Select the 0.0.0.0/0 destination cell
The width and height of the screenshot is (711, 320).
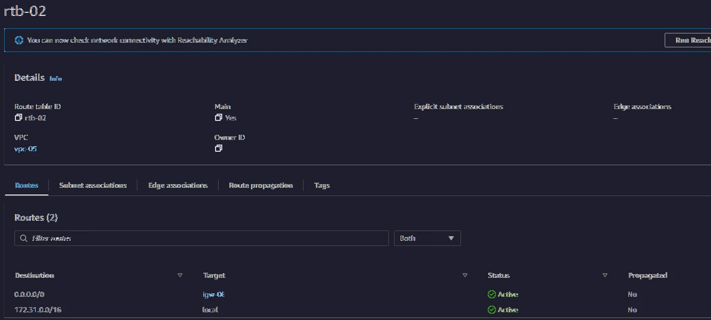click(30, 294)
